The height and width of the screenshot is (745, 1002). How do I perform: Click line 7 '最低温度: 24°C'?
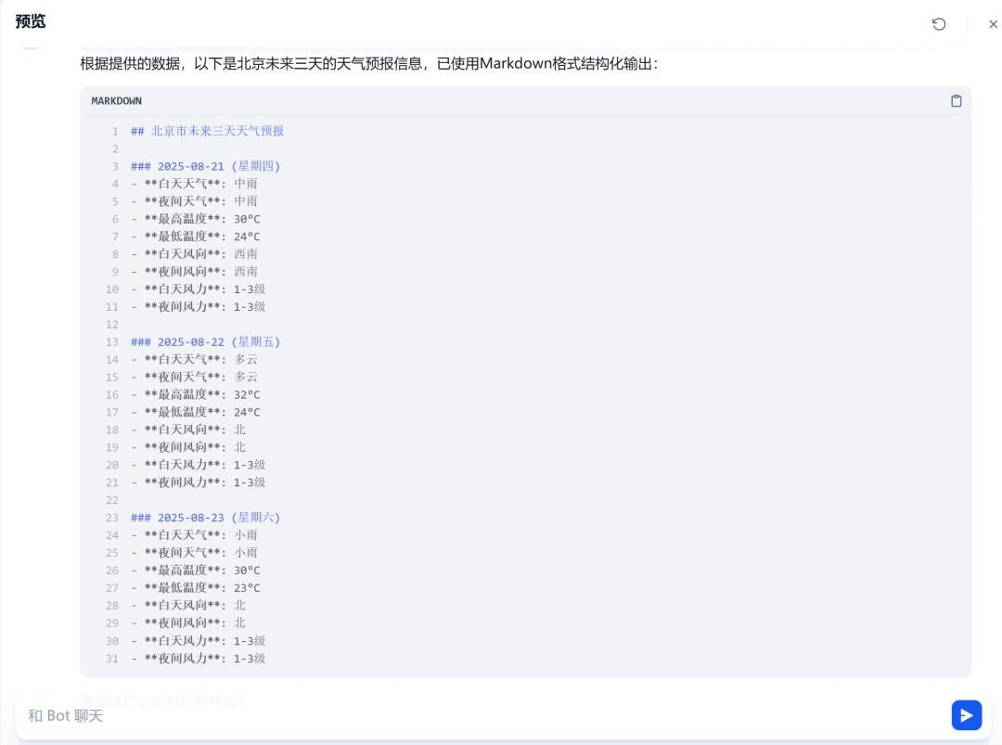click(196, 237)
